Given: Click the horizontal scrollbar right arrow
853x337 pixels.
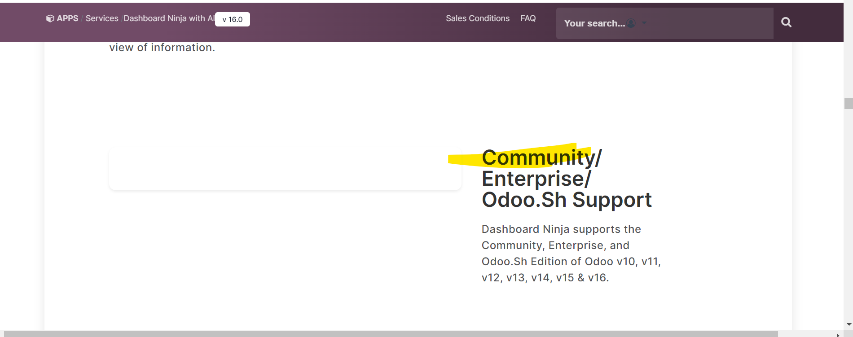Looking at the screenshot, I should [838, 334].
